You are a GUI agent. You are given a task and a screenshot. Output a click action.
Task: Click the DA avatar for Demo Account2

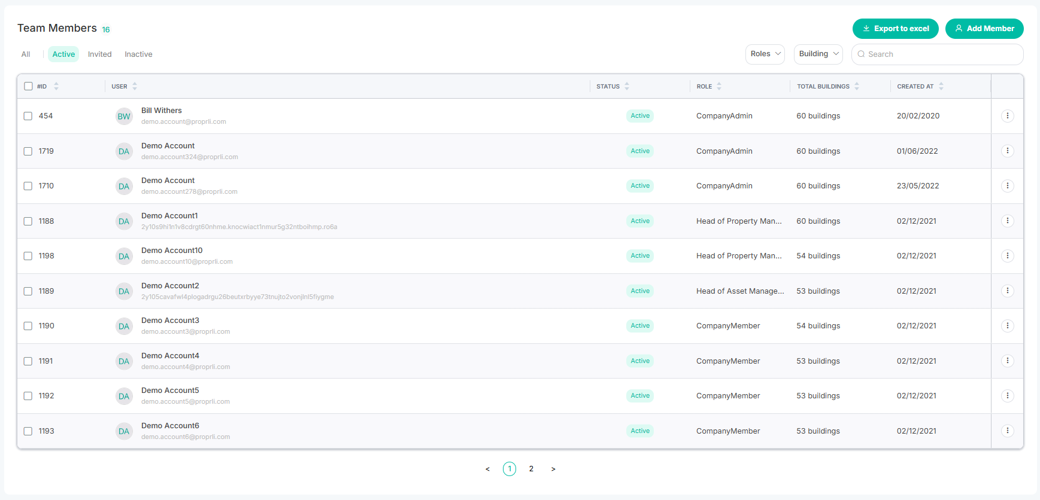pos(124,291)
